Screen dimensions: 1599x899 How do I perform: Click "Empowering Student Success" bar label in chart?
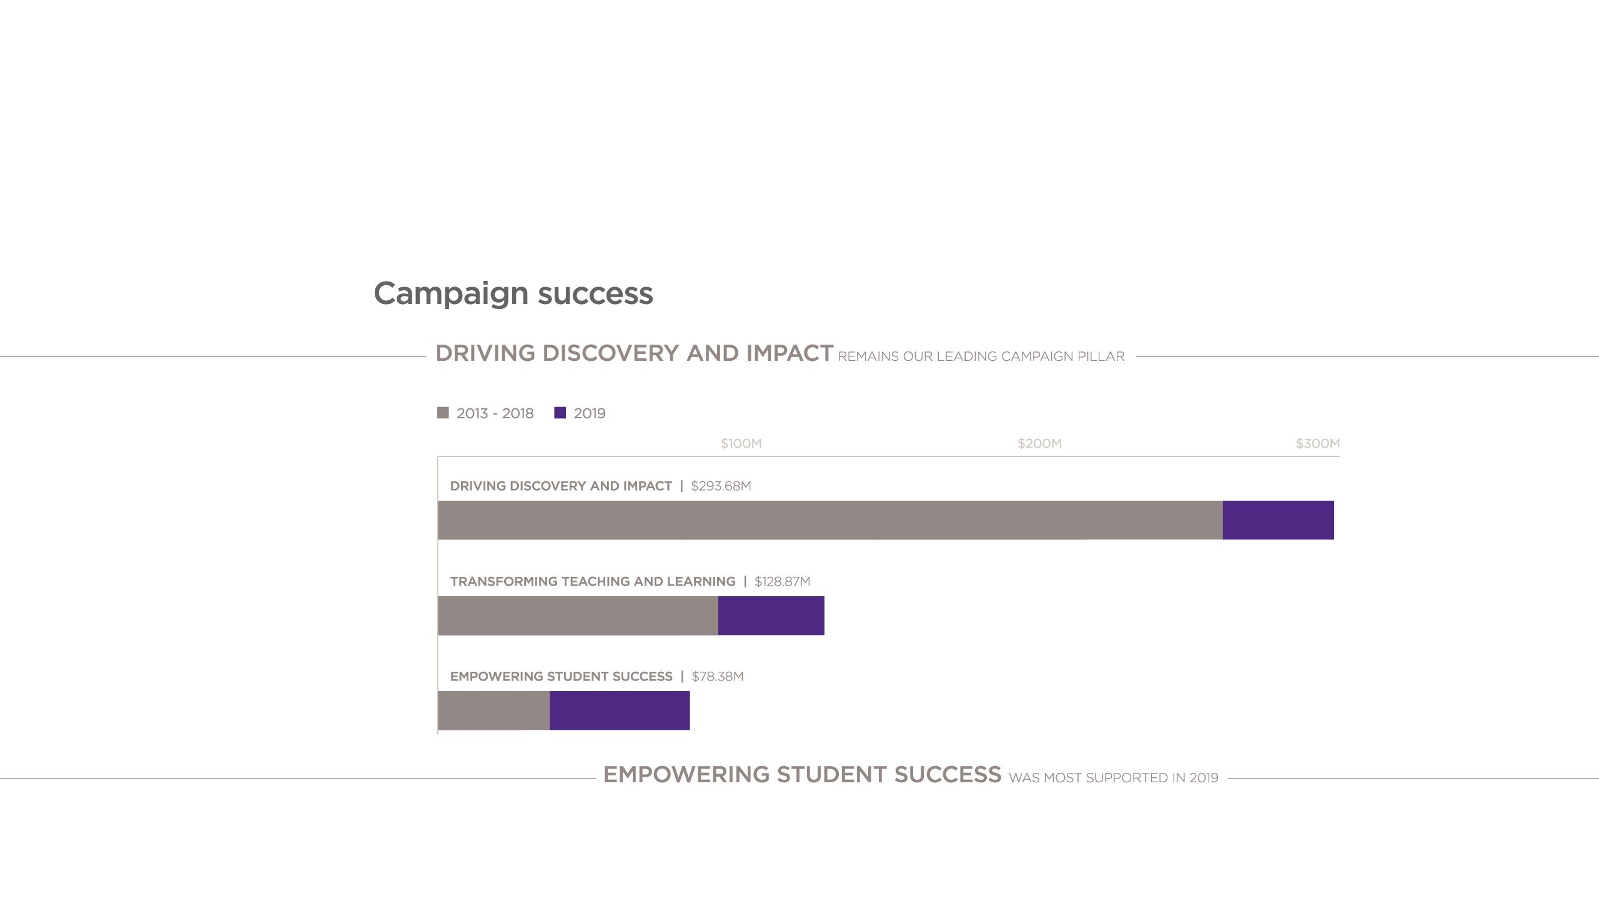point(561,677)
